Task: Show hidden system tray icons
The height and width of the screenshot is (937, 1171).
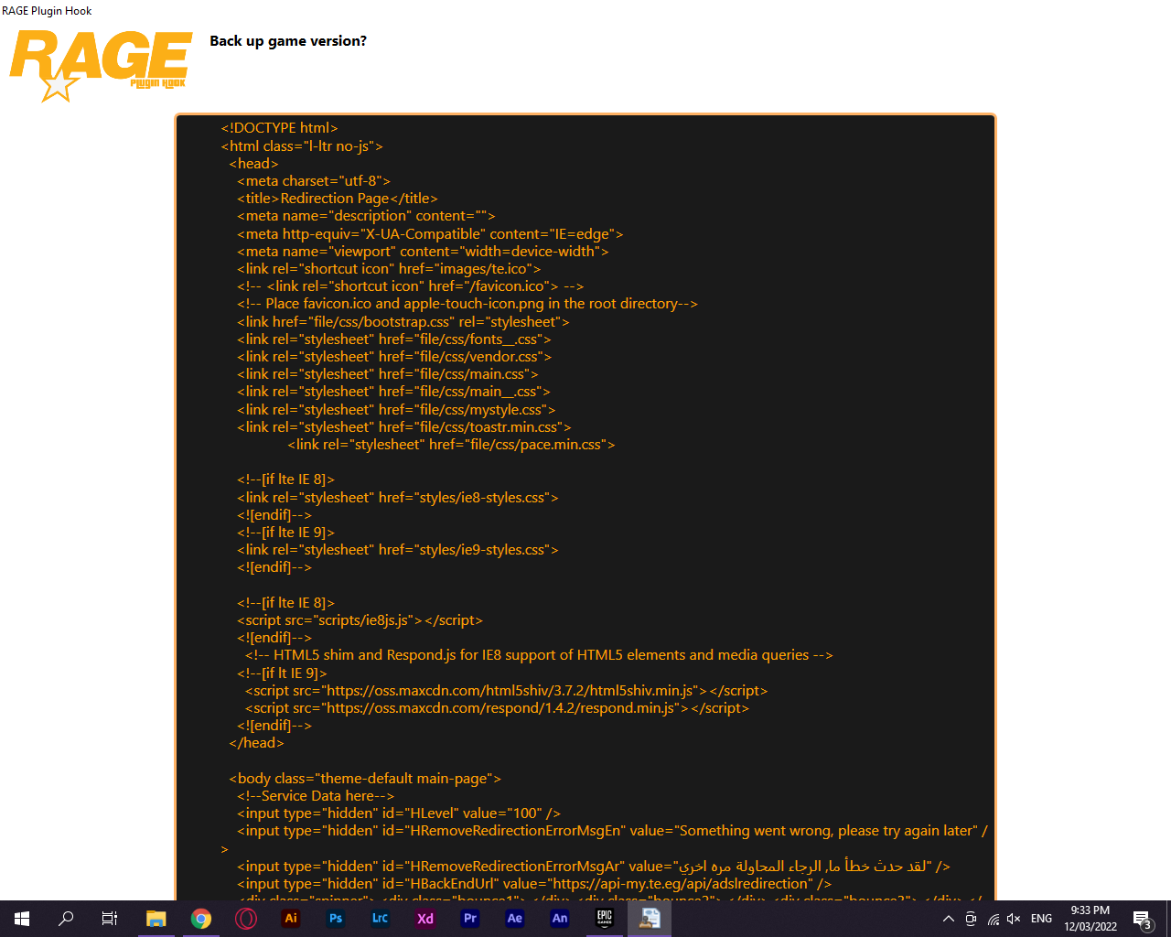Action: pos(949,919)
